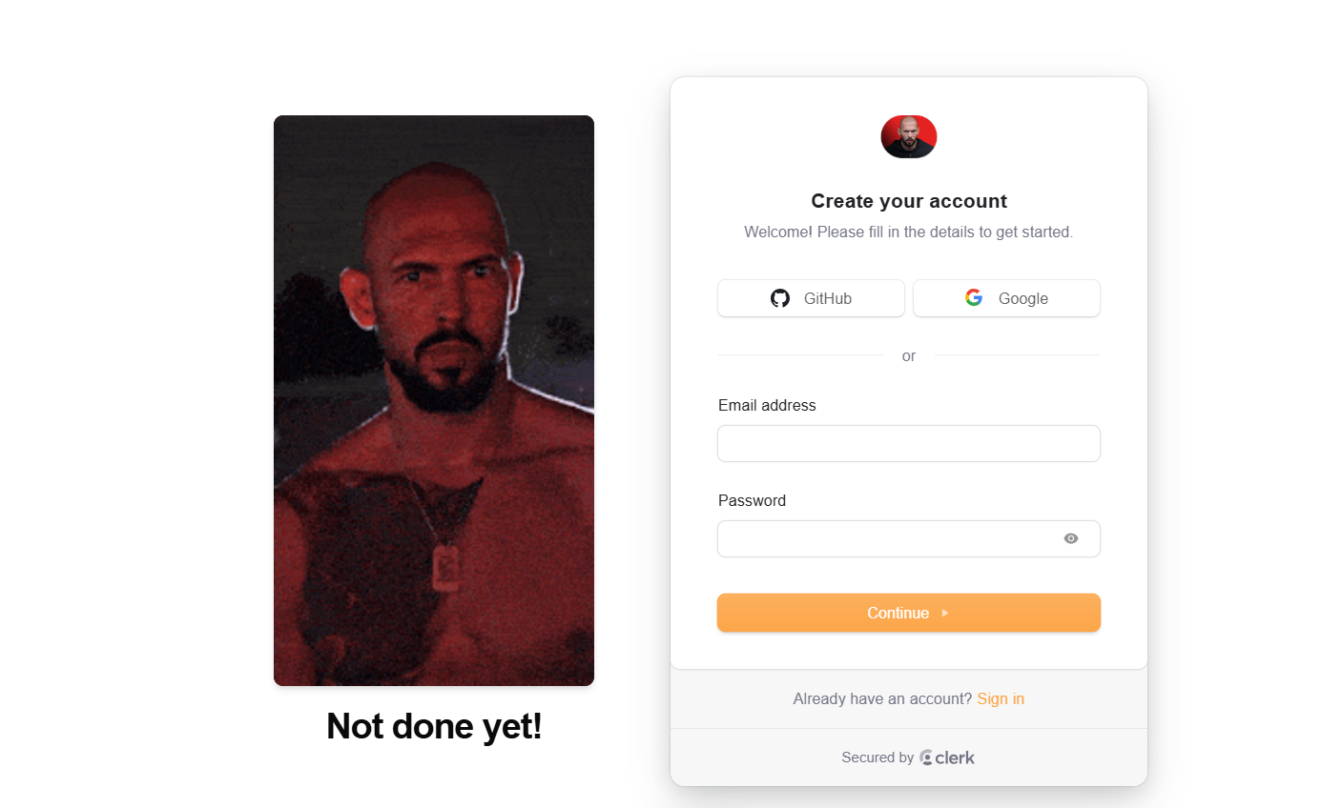
Task: Click the Google G logo icon
Action: tap(974, 297)
